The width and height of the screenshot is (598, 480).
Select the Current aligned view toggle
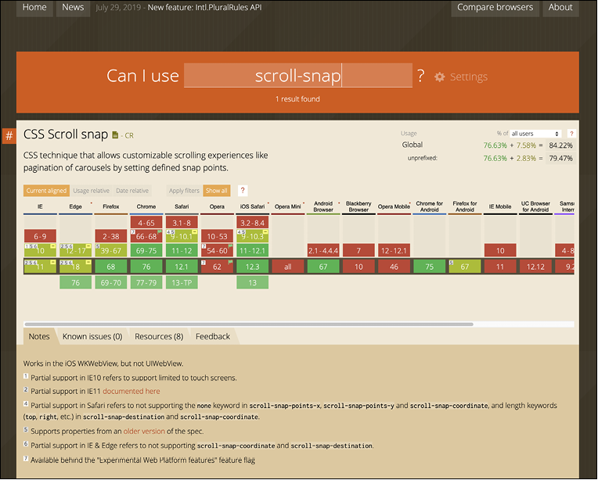point(45,191)
